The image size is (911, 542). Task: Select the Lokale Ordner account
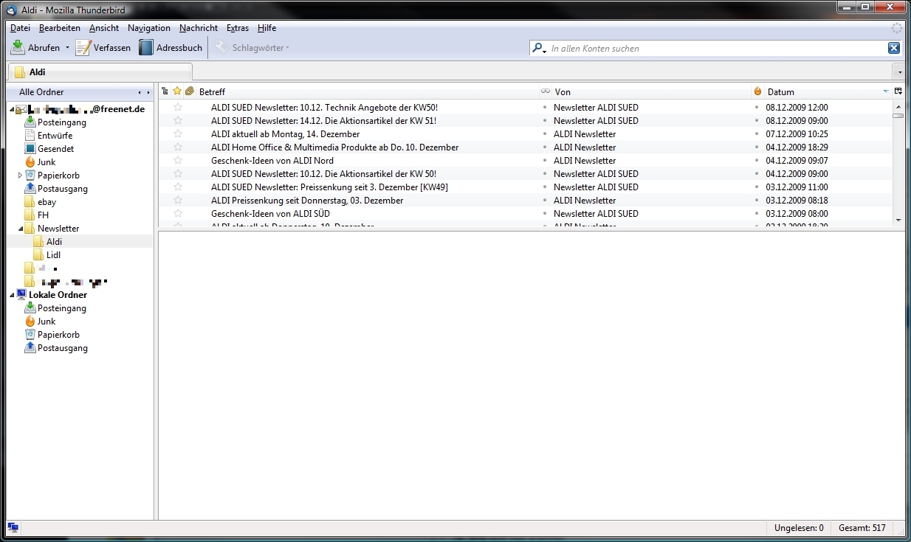[x=58, y=295]
